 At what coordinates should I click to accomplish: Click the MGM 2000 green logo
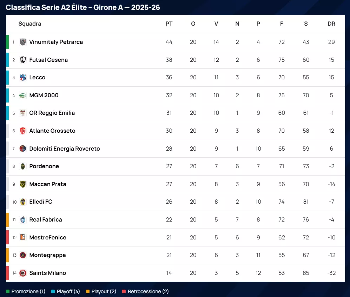click(x=23, y=95)
